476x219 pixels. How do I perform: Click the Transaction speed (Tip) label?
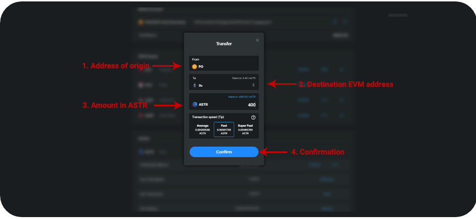208,117
